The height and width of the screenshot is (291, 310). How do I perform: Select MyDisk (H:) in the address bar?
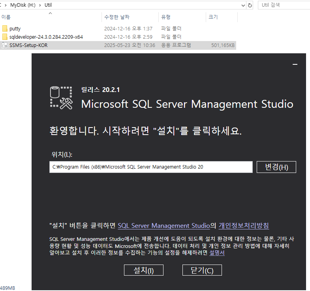point(23,5)
